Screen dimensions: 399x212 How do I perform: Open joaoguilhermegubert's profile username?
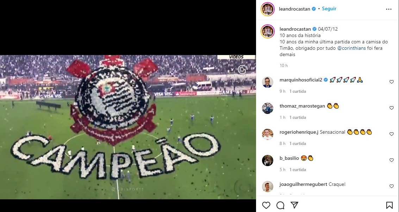303,184
